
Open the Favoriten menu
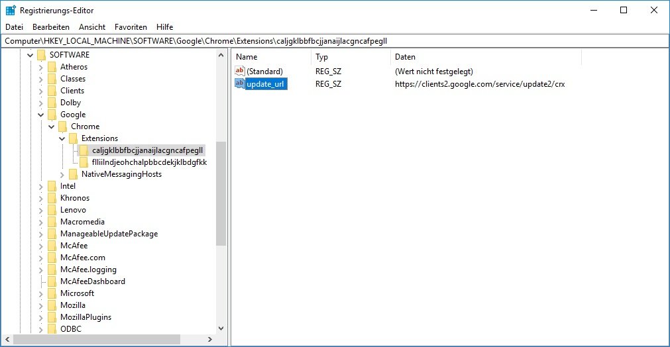[131, 27]
